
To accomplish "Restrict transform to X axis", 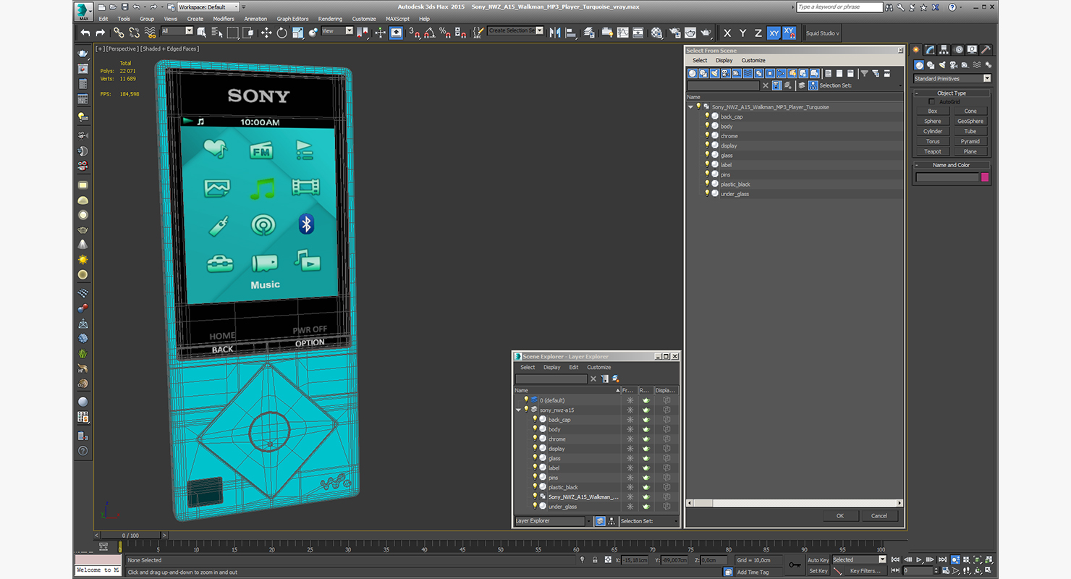I will [727, 33].
